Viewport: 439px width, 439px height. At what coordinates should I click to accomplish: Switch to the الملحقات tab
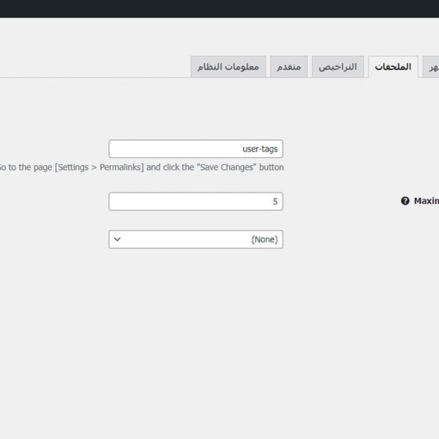pos(393,67)
